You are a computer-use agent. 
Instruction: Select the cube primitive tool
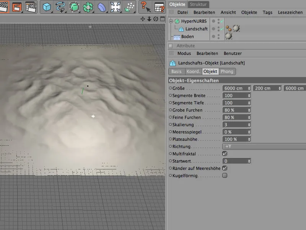[x=47, y=7]
